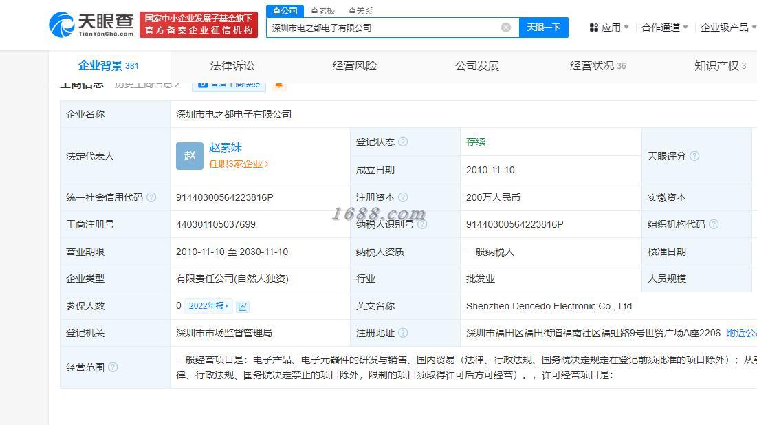Click the founding date 2010-11-10
The image size is (757, 425).
point(490,170)
